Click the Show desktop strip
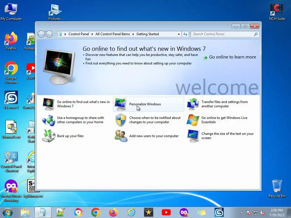Viewport: 291px width, 218px height. (x=289, y=212)
